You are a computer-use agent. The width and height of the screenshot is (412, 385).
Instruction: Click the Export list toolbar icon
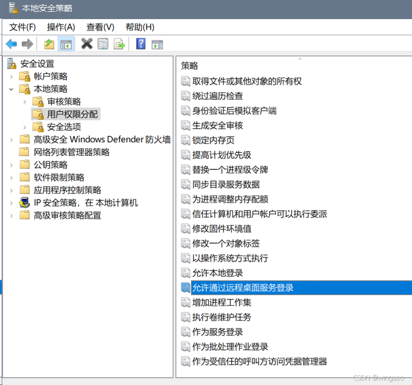(x=120, y=44)
